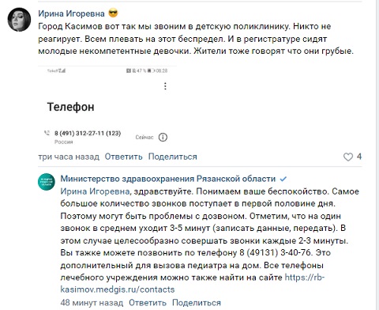Open the Ministry of Health round teal avatar
The height and width of the screenshot is (310, 379).
47,182
